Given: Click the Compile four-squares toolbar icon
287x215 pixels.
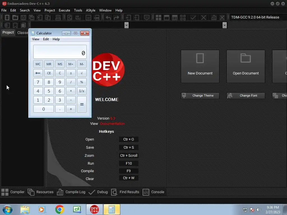Looking at the screenshot, I should click(158, 18).
